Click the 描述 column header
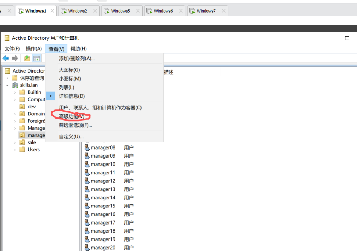The height and width of the screenshot is (251, 357). coord(169,72)
